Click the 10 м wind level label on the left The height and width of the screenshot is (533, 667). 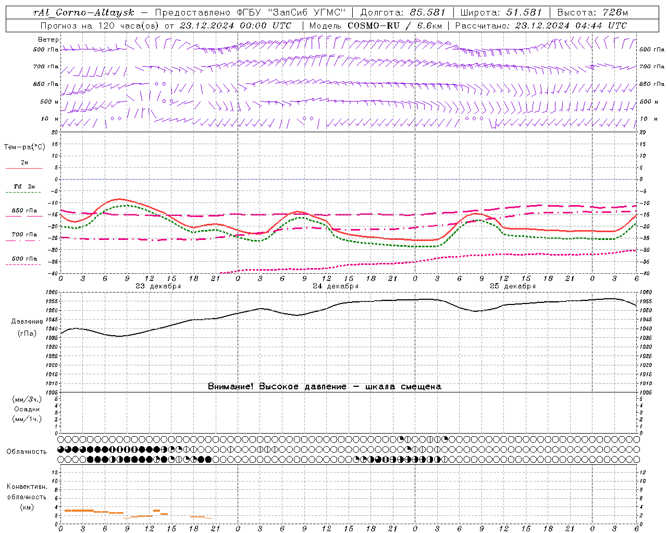(x=50, y=119)
